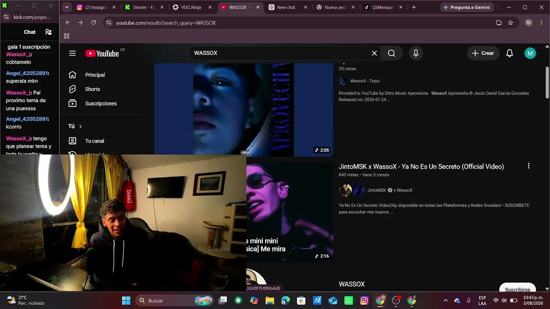The width and height of the screenshot is (550, 309).
Task: Click the "643 vistas" view count text
Action: [348, 175]
